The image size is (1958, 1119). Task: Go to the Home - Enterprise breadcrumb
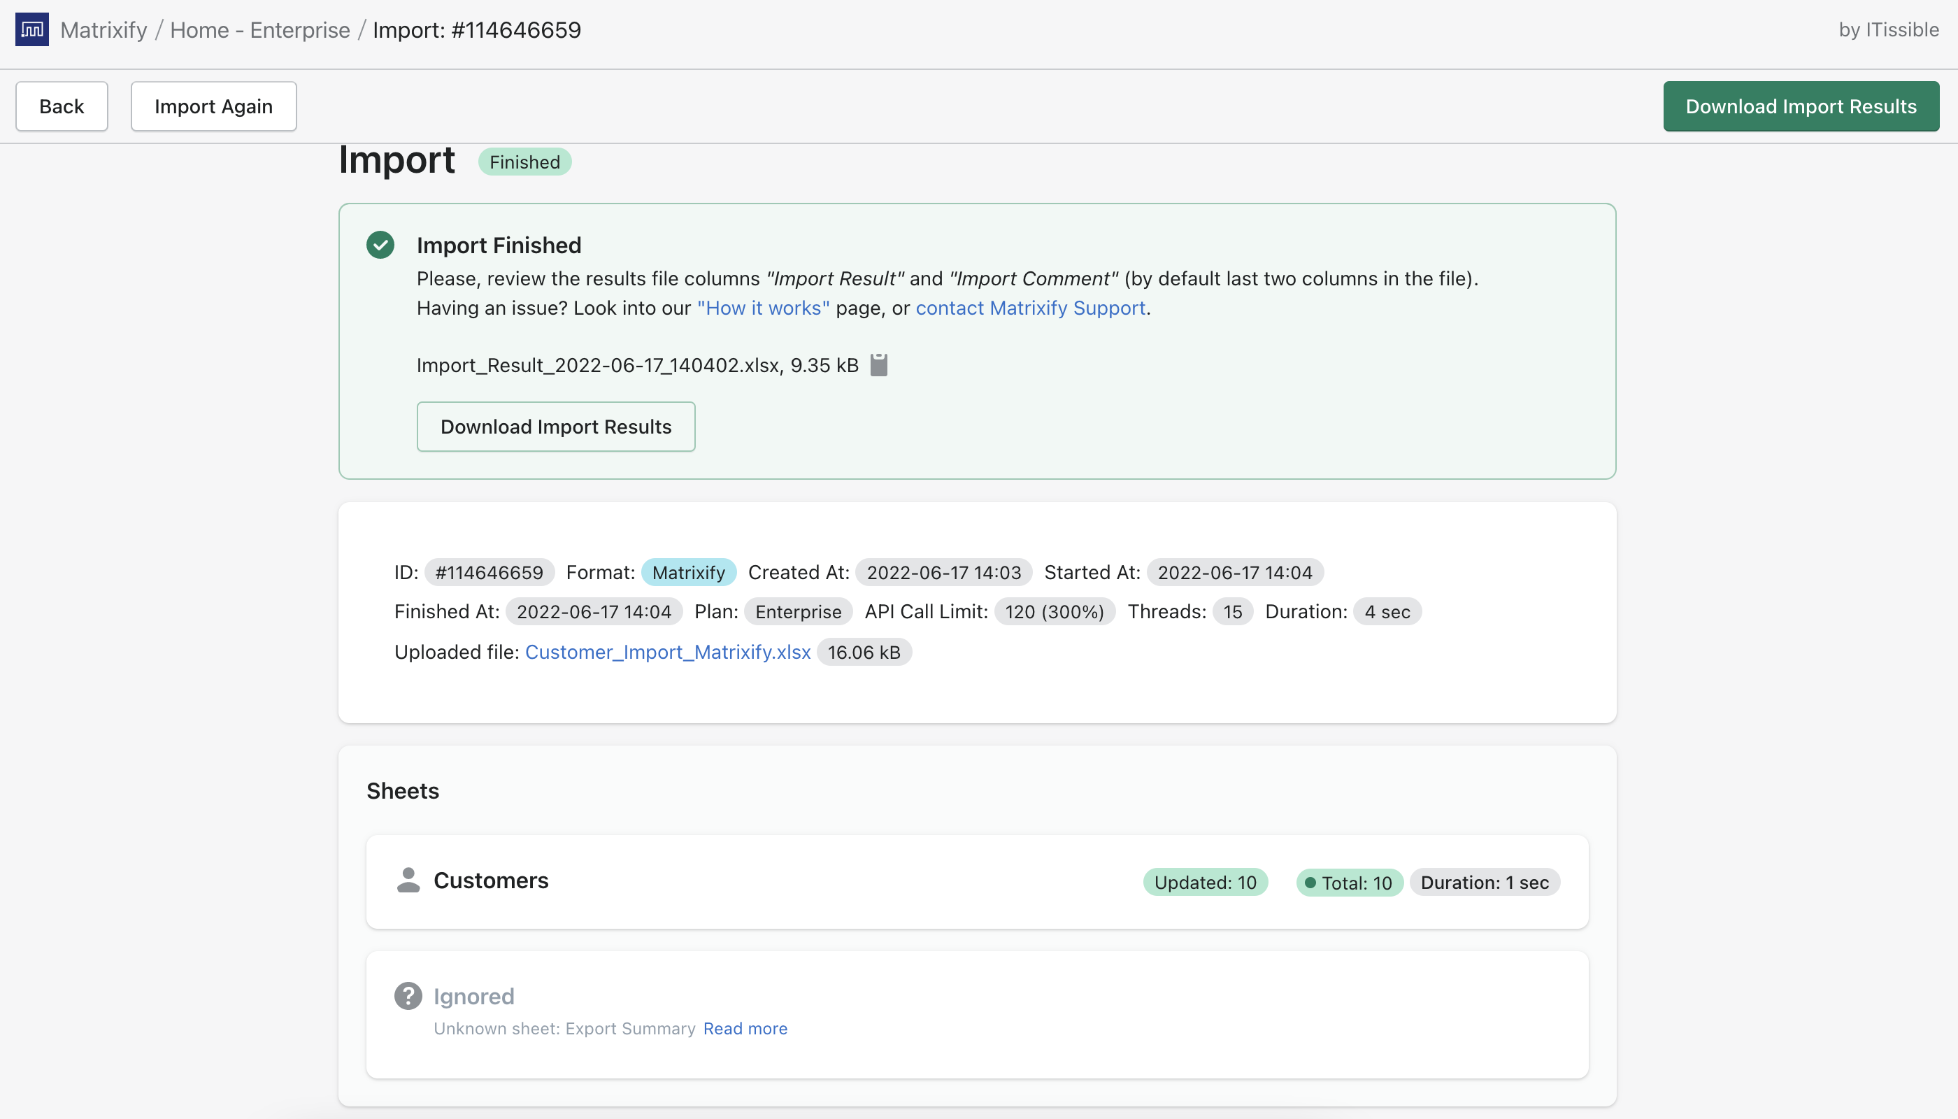tap(259, 30)
